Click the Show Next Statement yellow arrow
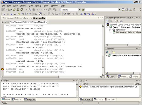142x105 pixels. 19,14
